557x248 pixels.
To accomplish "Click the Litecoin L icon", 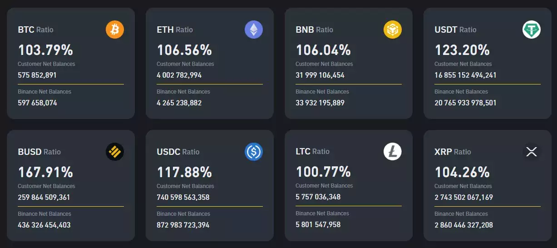I will 393,151.
